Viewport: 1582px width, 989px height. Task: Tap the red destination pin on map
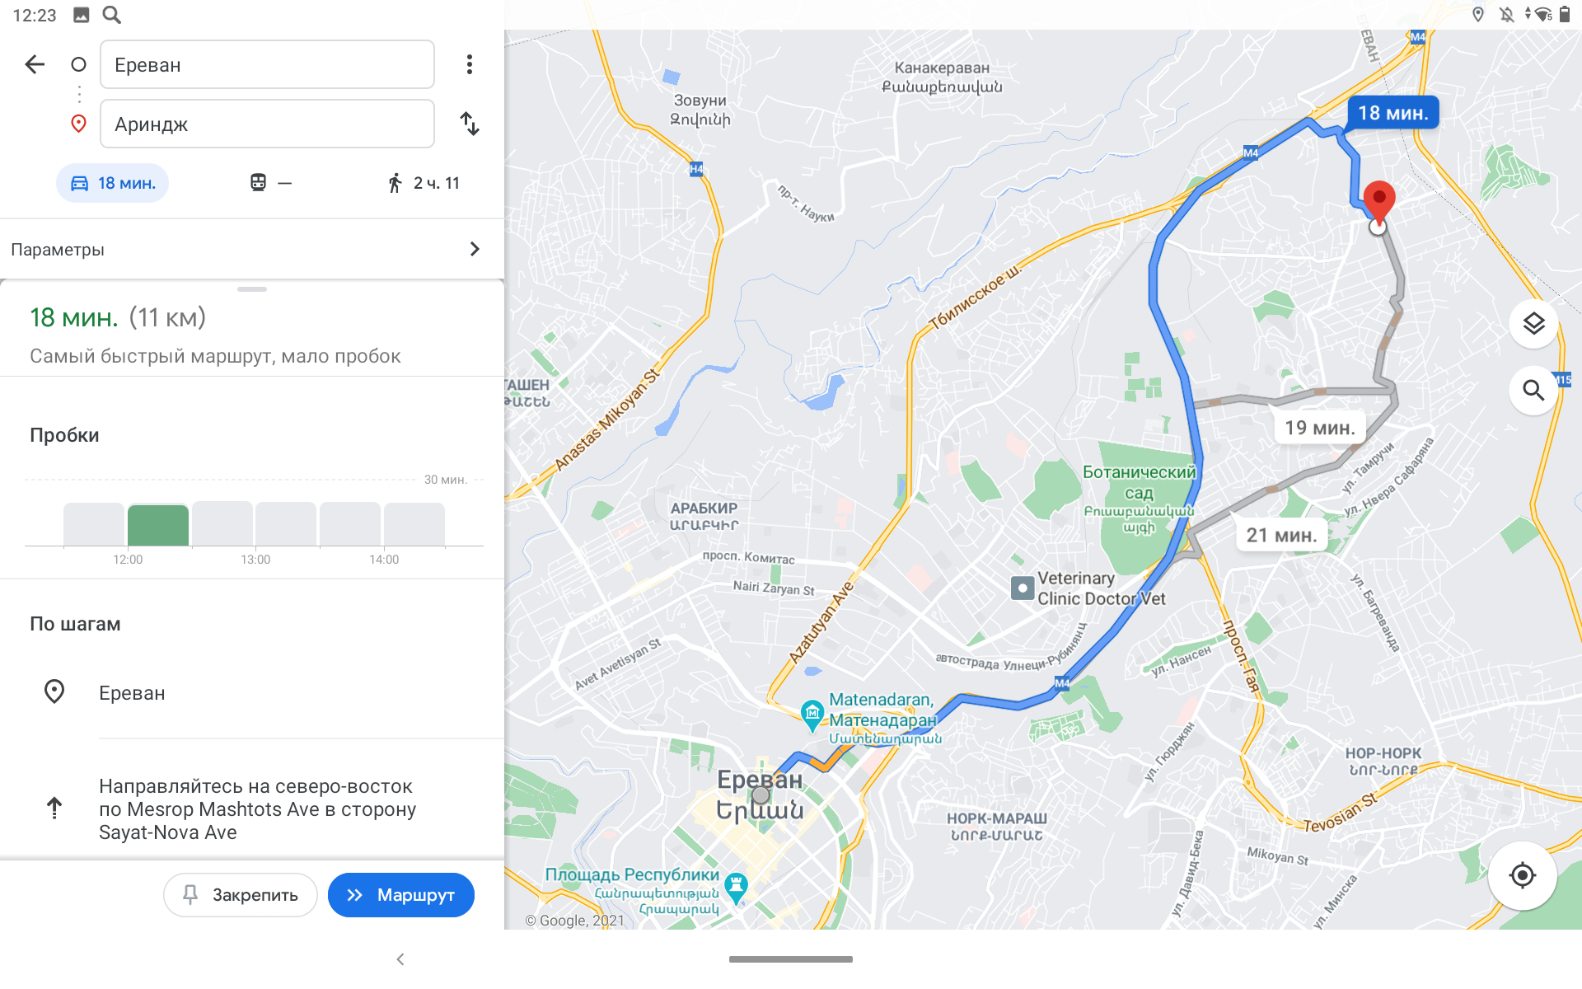coord(1379,202)
